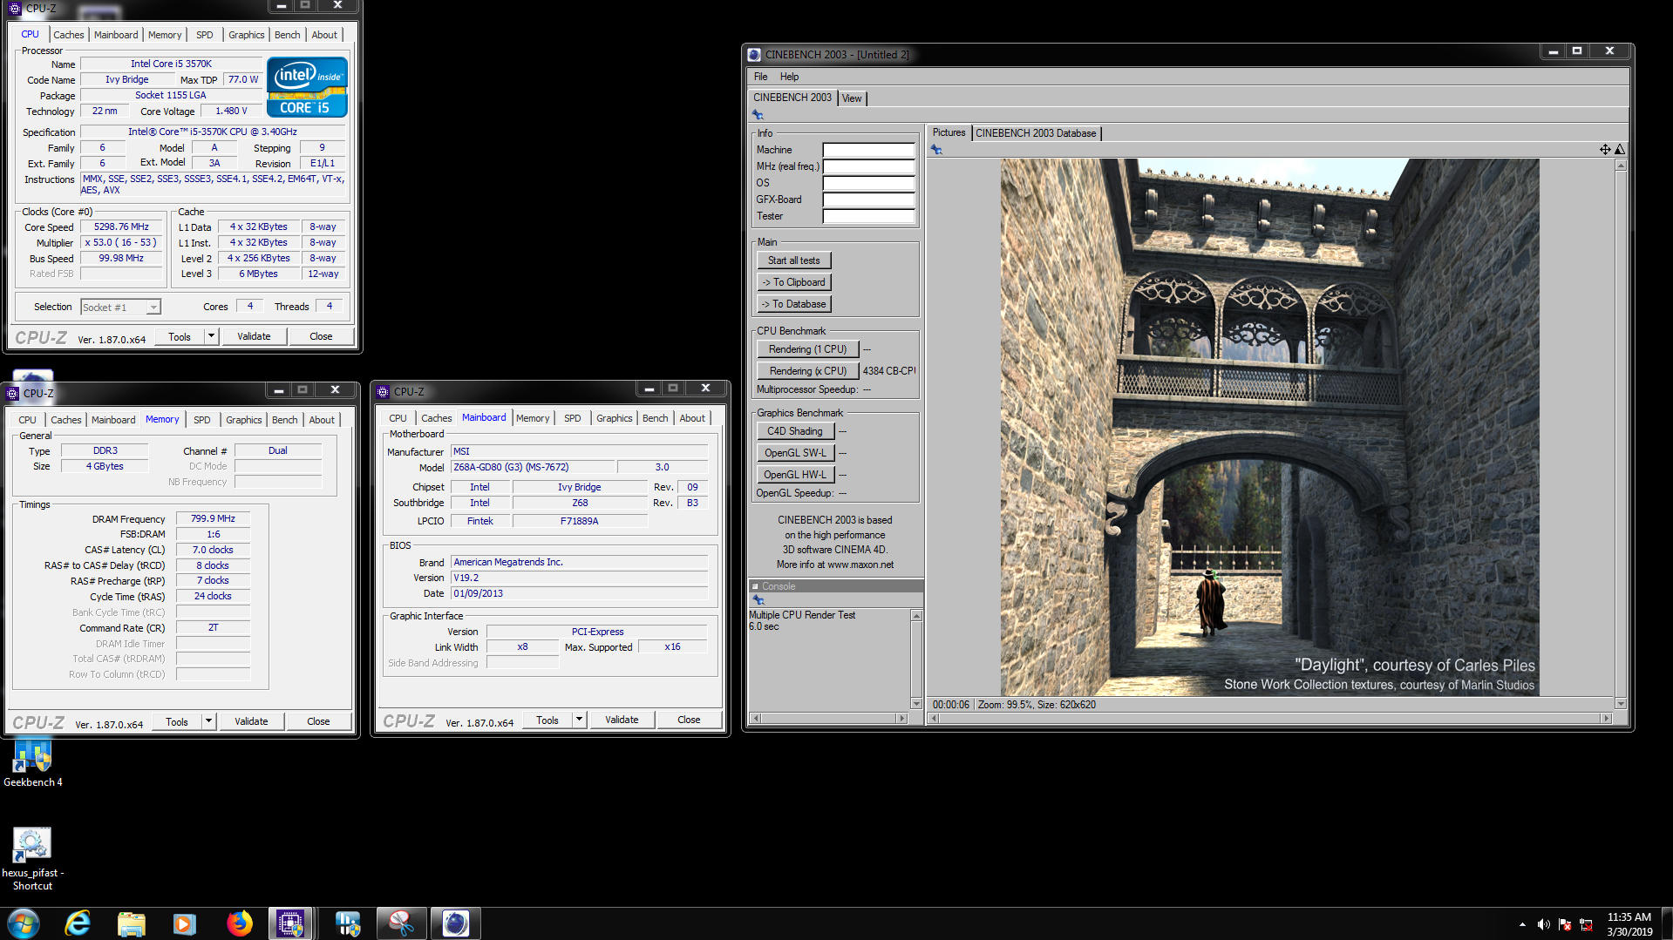Switch to the View tab in CINEBENCH

(x=852, y=98)
